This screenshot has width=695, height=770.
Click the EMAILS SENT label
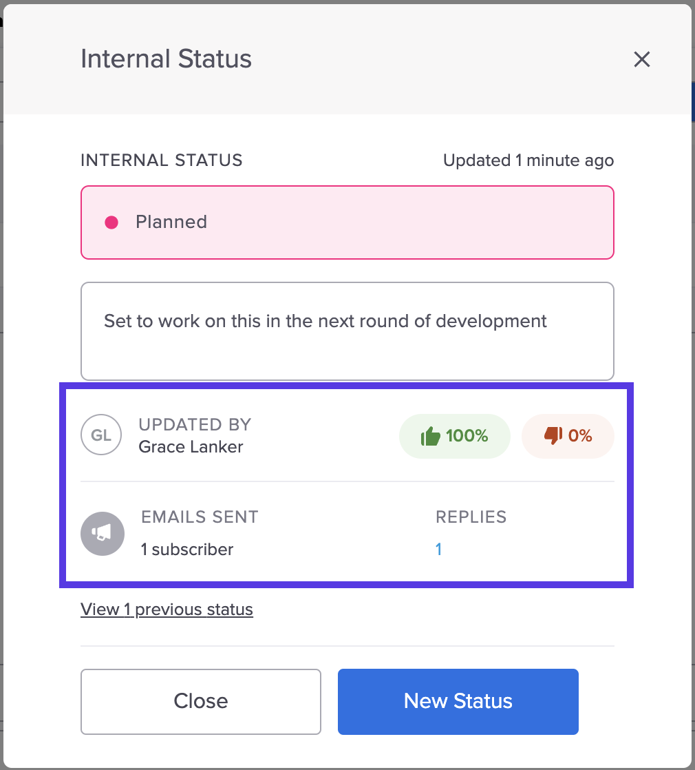(x=200, y=517)
